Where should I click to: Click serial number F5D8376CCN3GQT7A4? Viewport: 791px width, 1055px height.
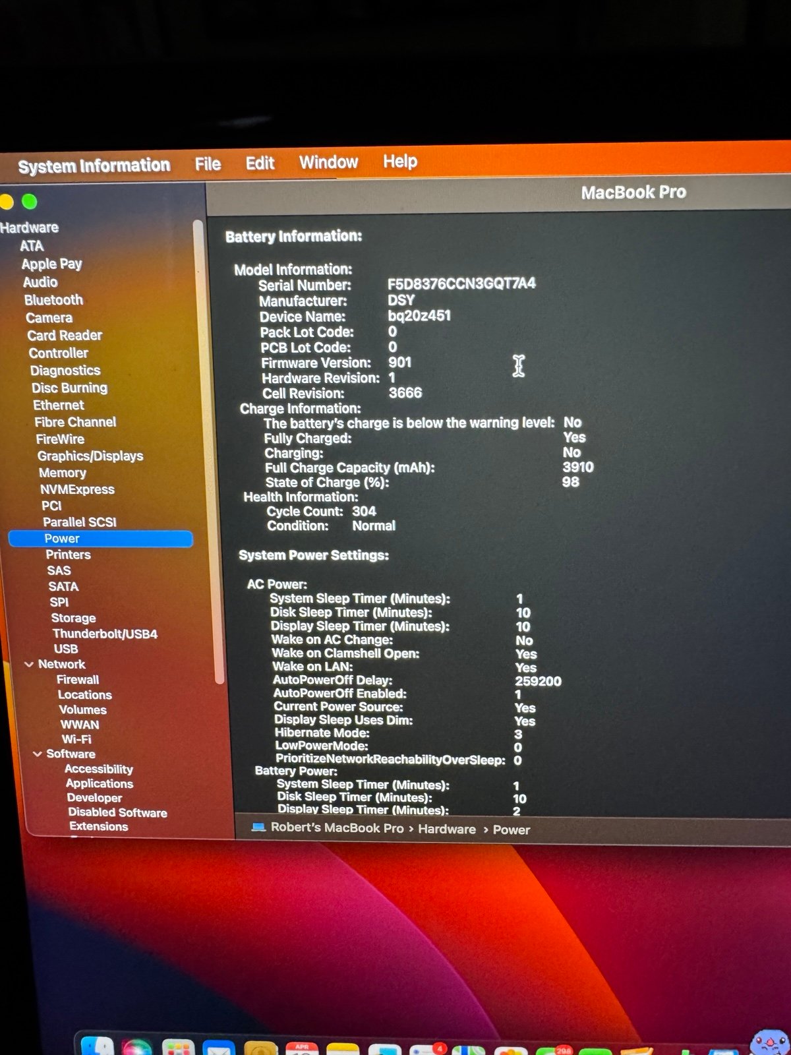point(461,284)
